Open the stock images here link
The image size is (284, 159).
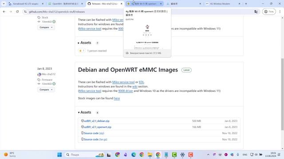[117, 98]
